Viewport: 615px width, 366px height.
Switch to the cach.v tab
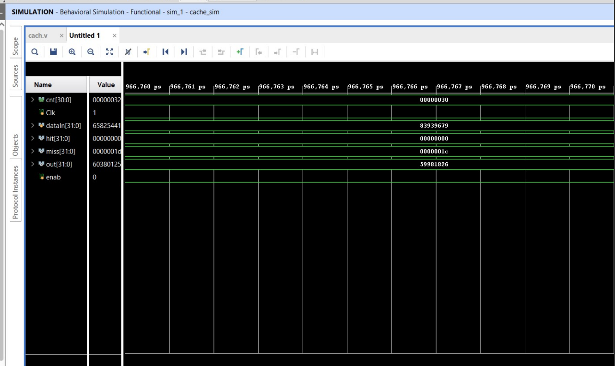point(38,35)
